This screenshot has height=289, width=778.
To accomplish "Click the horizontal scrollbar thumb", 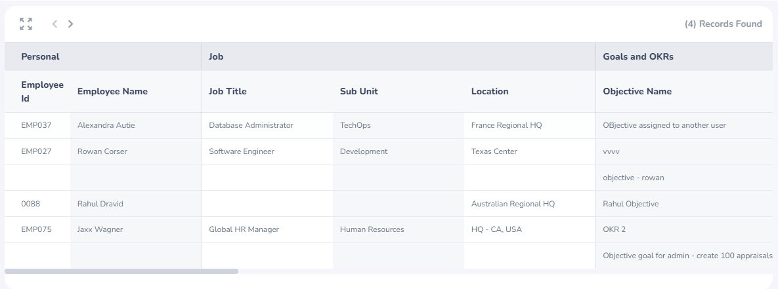I will tap(121, 271).
